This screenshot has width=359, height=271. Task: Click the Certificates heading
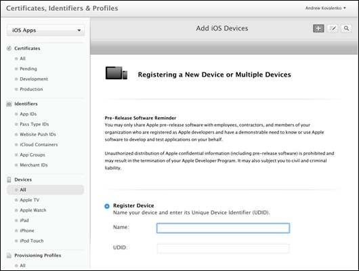27,48
